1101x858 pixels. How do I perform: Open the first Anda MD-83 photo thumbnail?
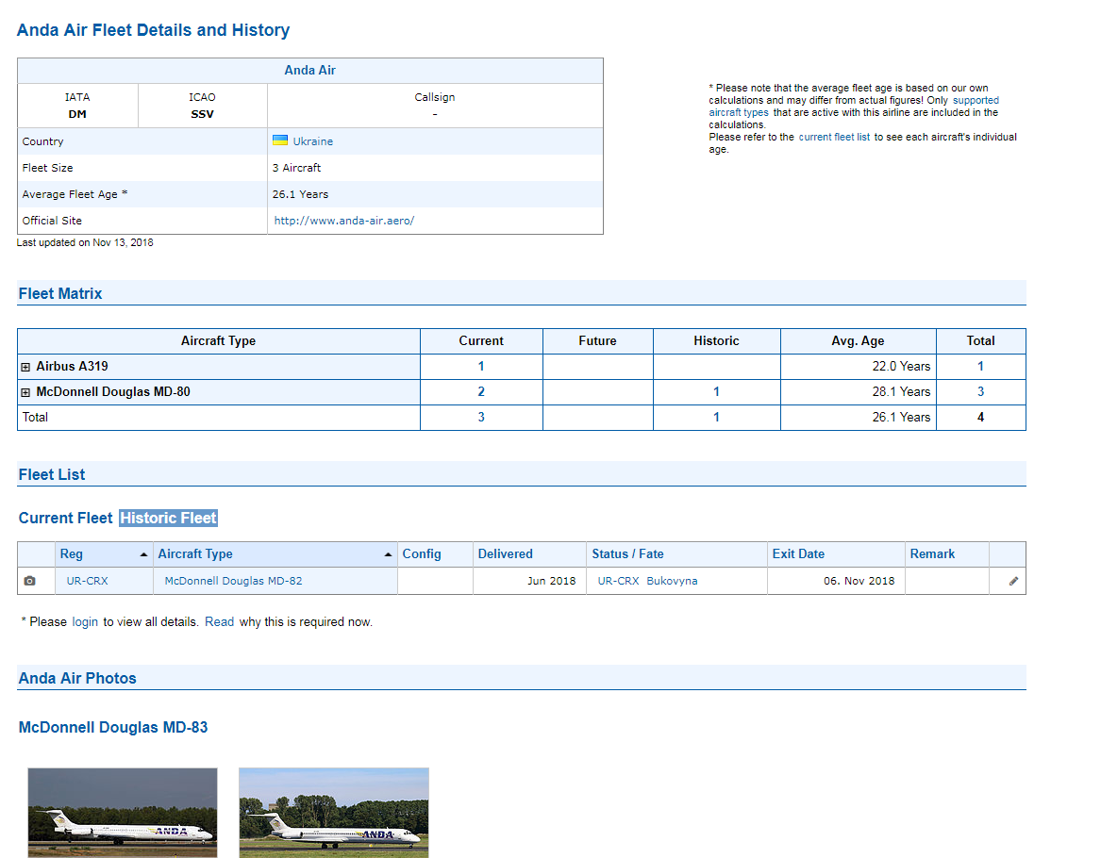tap(123, 812)
